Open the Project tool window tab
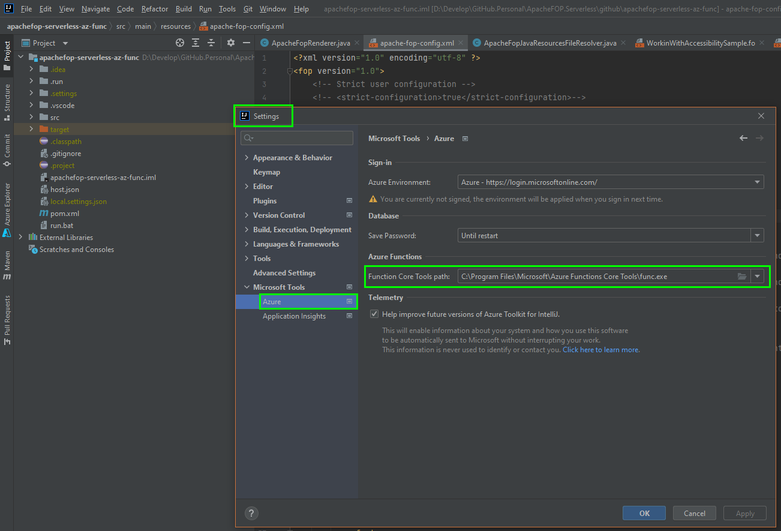781x531 pixels. coord(7,56)
